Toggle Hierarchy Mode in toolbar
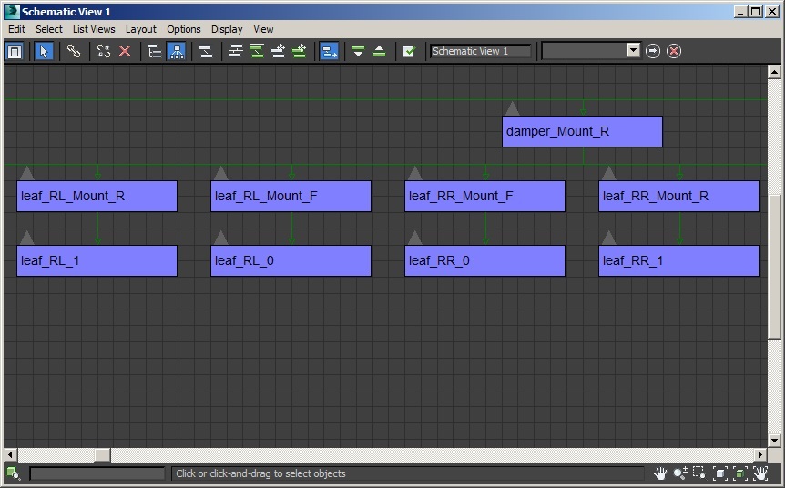The width and height of the screenshot is (785, 488). pyautogui.click(x=155, y=51)
